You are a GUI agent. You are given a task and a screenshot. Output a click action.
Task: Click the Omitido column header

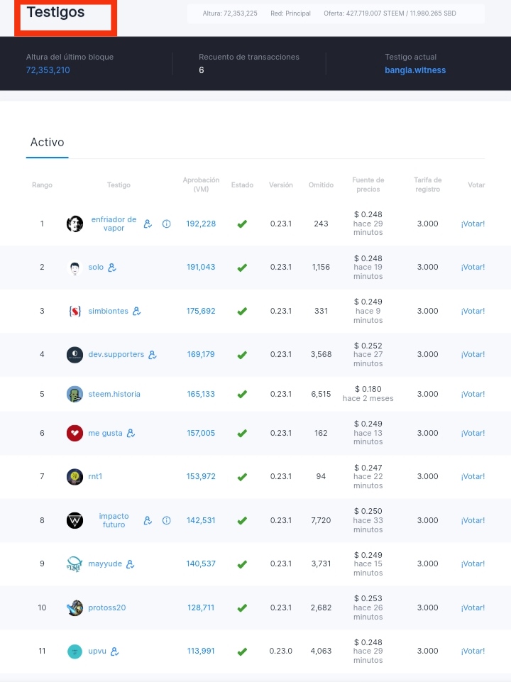pos(321,185)
